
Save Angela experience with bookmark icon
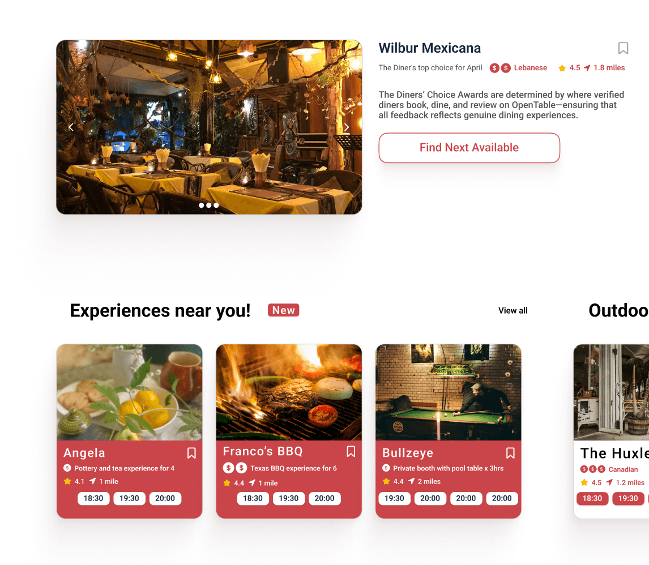pos(191,453)
